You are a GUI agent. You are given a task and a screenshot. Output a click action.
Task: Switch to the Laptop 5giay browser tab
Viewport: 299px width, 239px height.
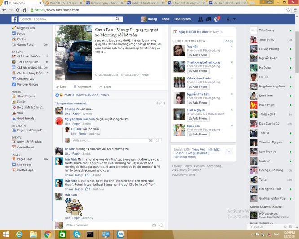104,3
